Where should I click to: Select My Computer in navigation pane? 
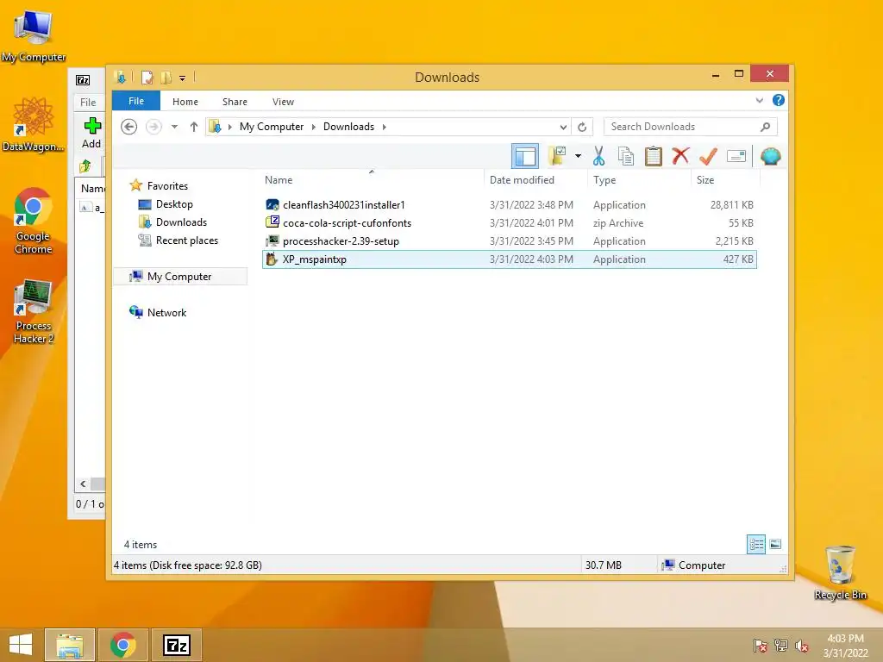coord(179,277)
